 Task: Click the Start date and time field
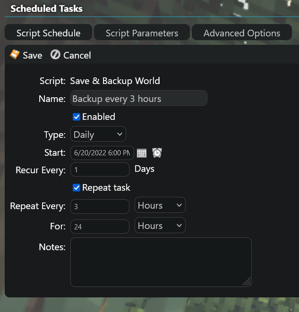pyautogui.click(x=102, y=153)
